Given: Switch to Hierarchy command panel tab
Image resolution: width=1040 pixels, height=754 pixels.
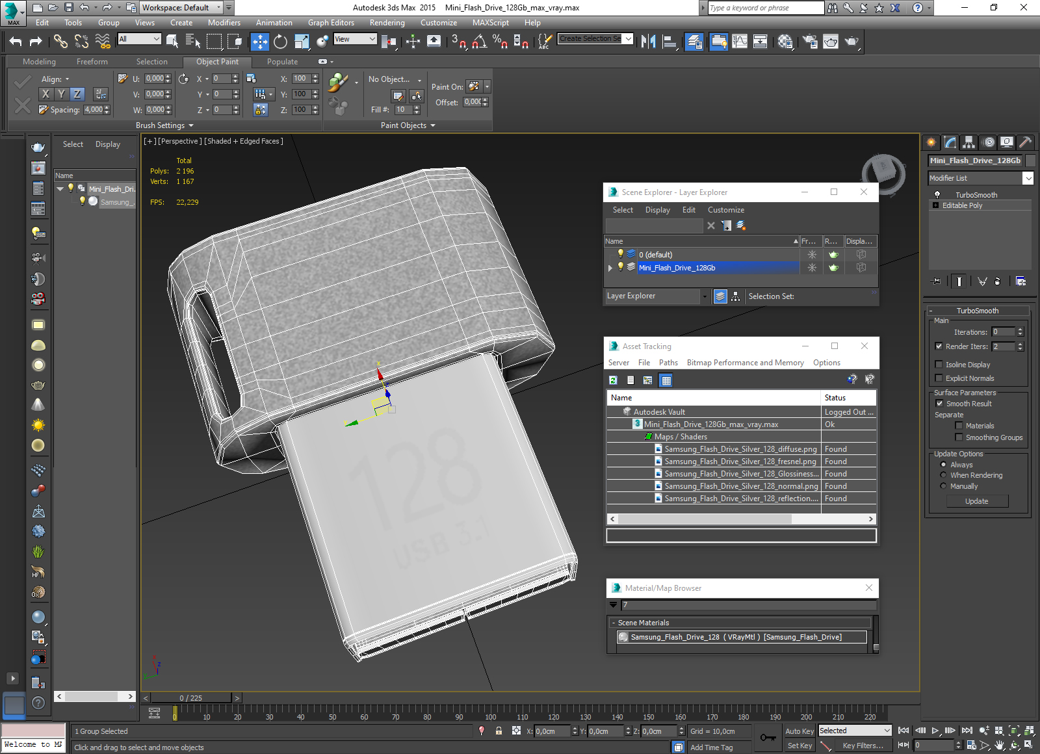Looking at the screenshot, I should (x=969, y=142).
